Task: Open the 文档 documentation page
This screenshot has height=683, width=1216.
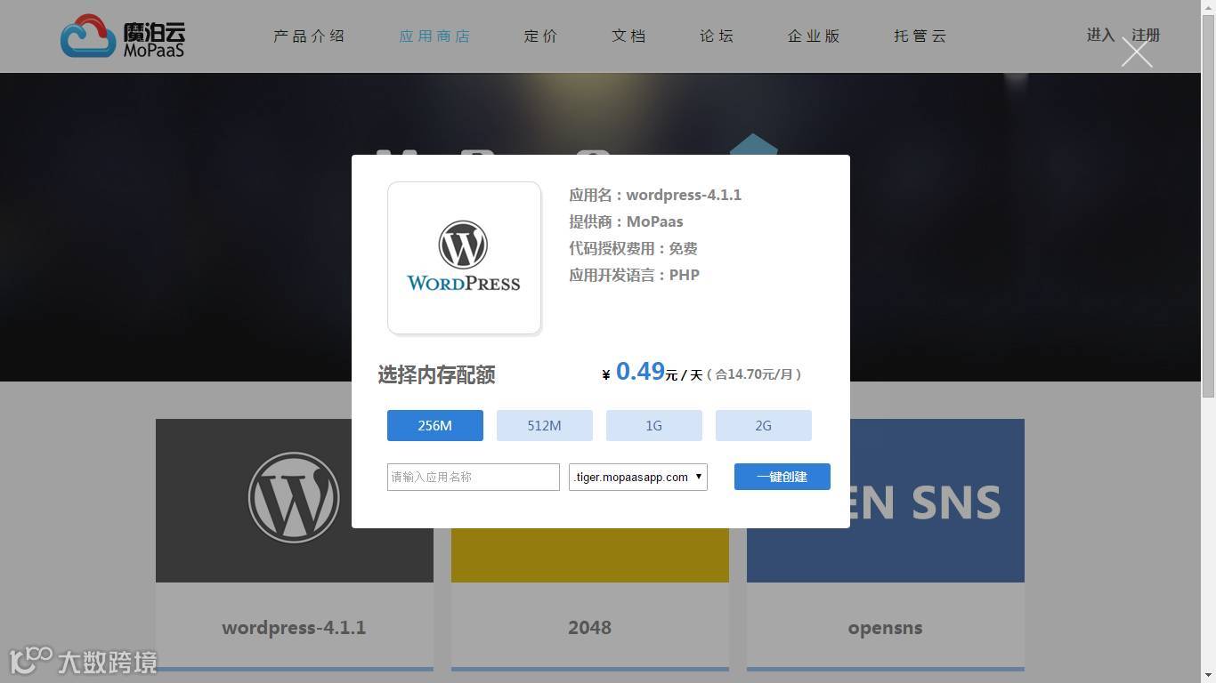Action: [x=629, y=36]
